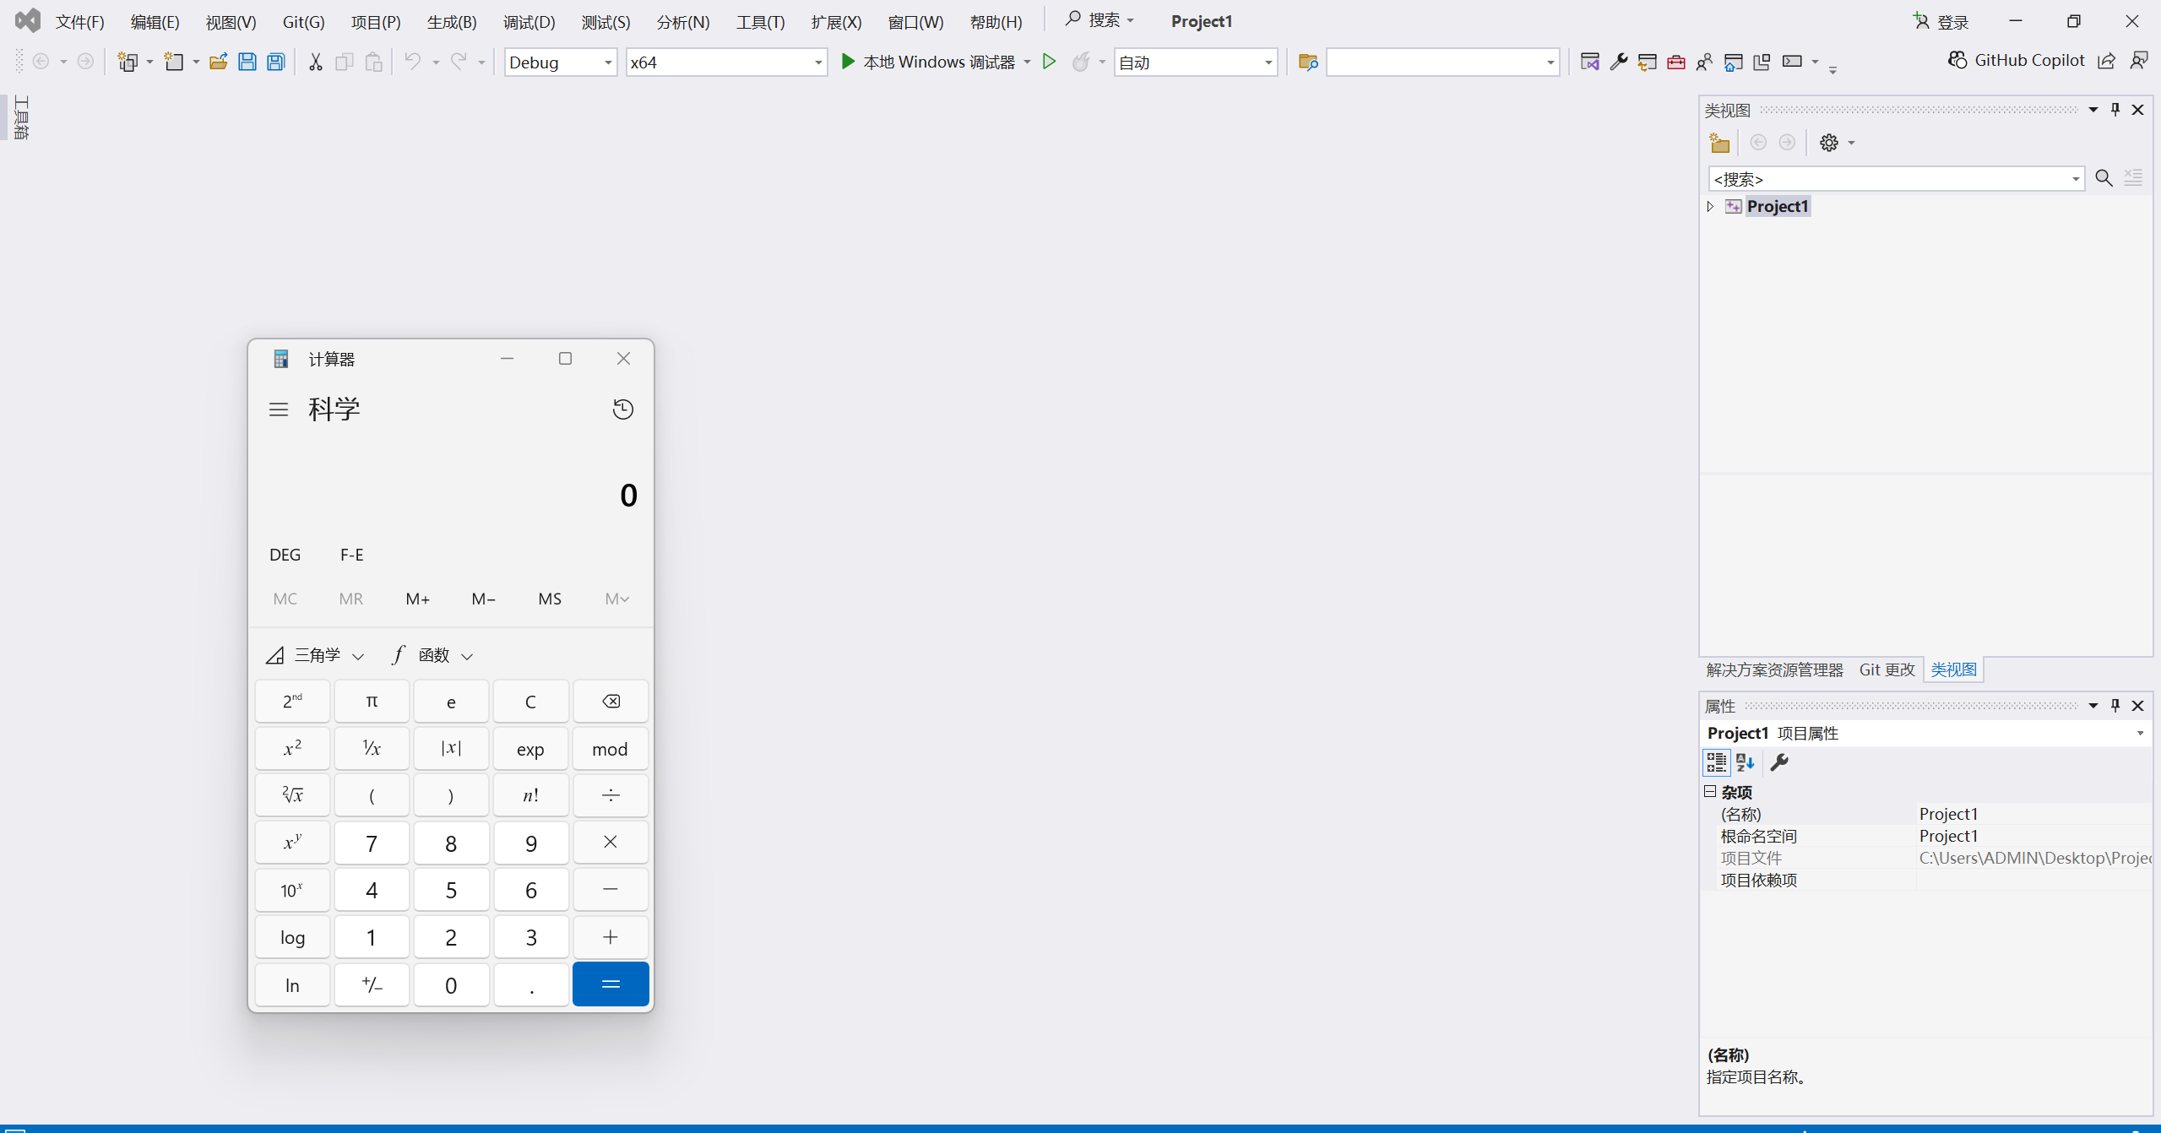Click the property pages wrench icon

click(1779, 762)
